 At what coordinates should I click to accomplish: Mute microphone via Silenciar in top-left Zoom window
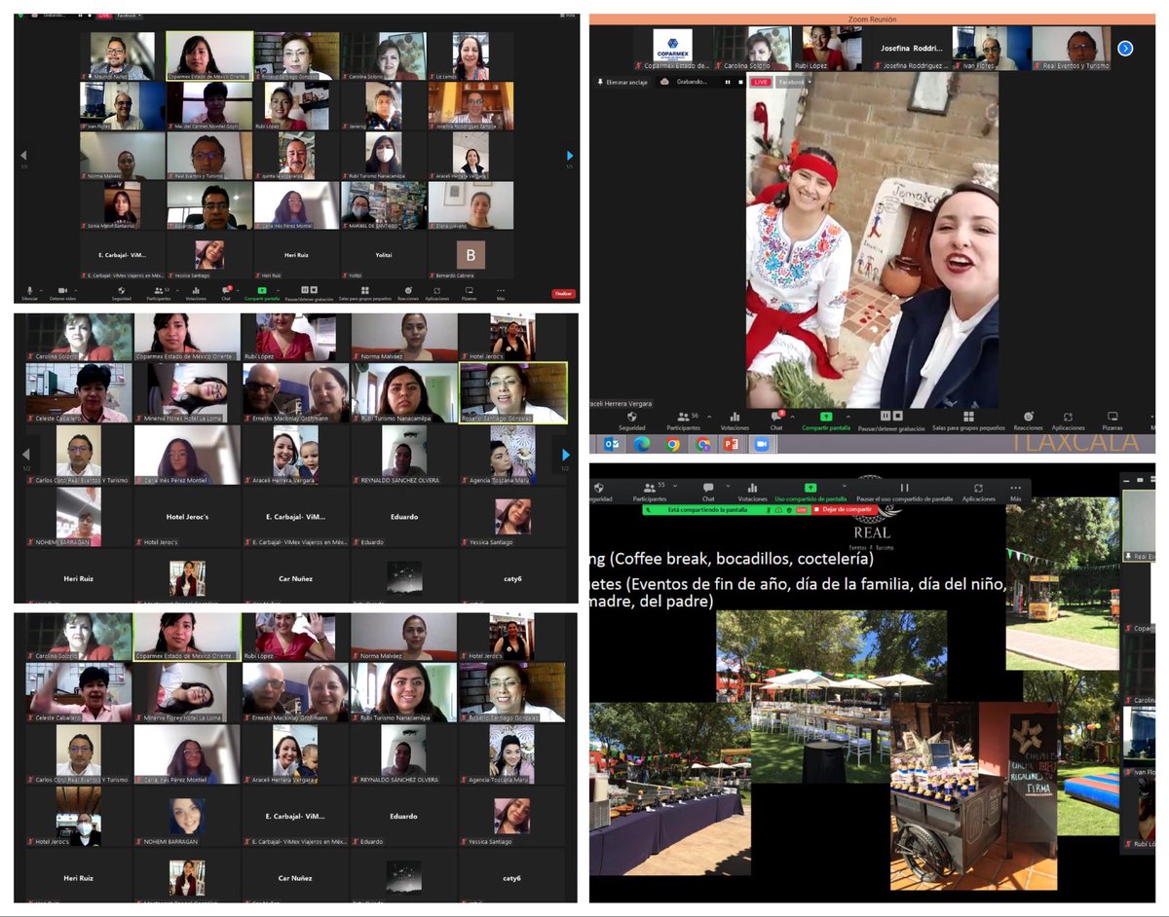click(x=29, y=293)
